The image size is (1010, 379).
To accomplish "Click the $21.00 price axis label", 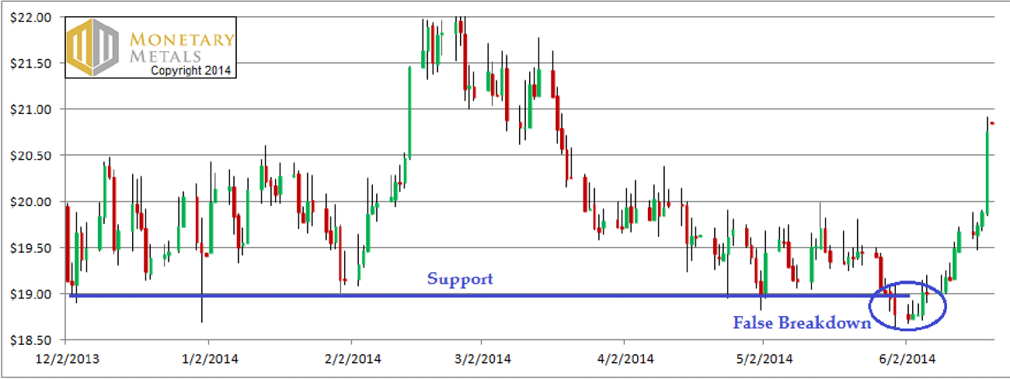I will tap(33, 109).
